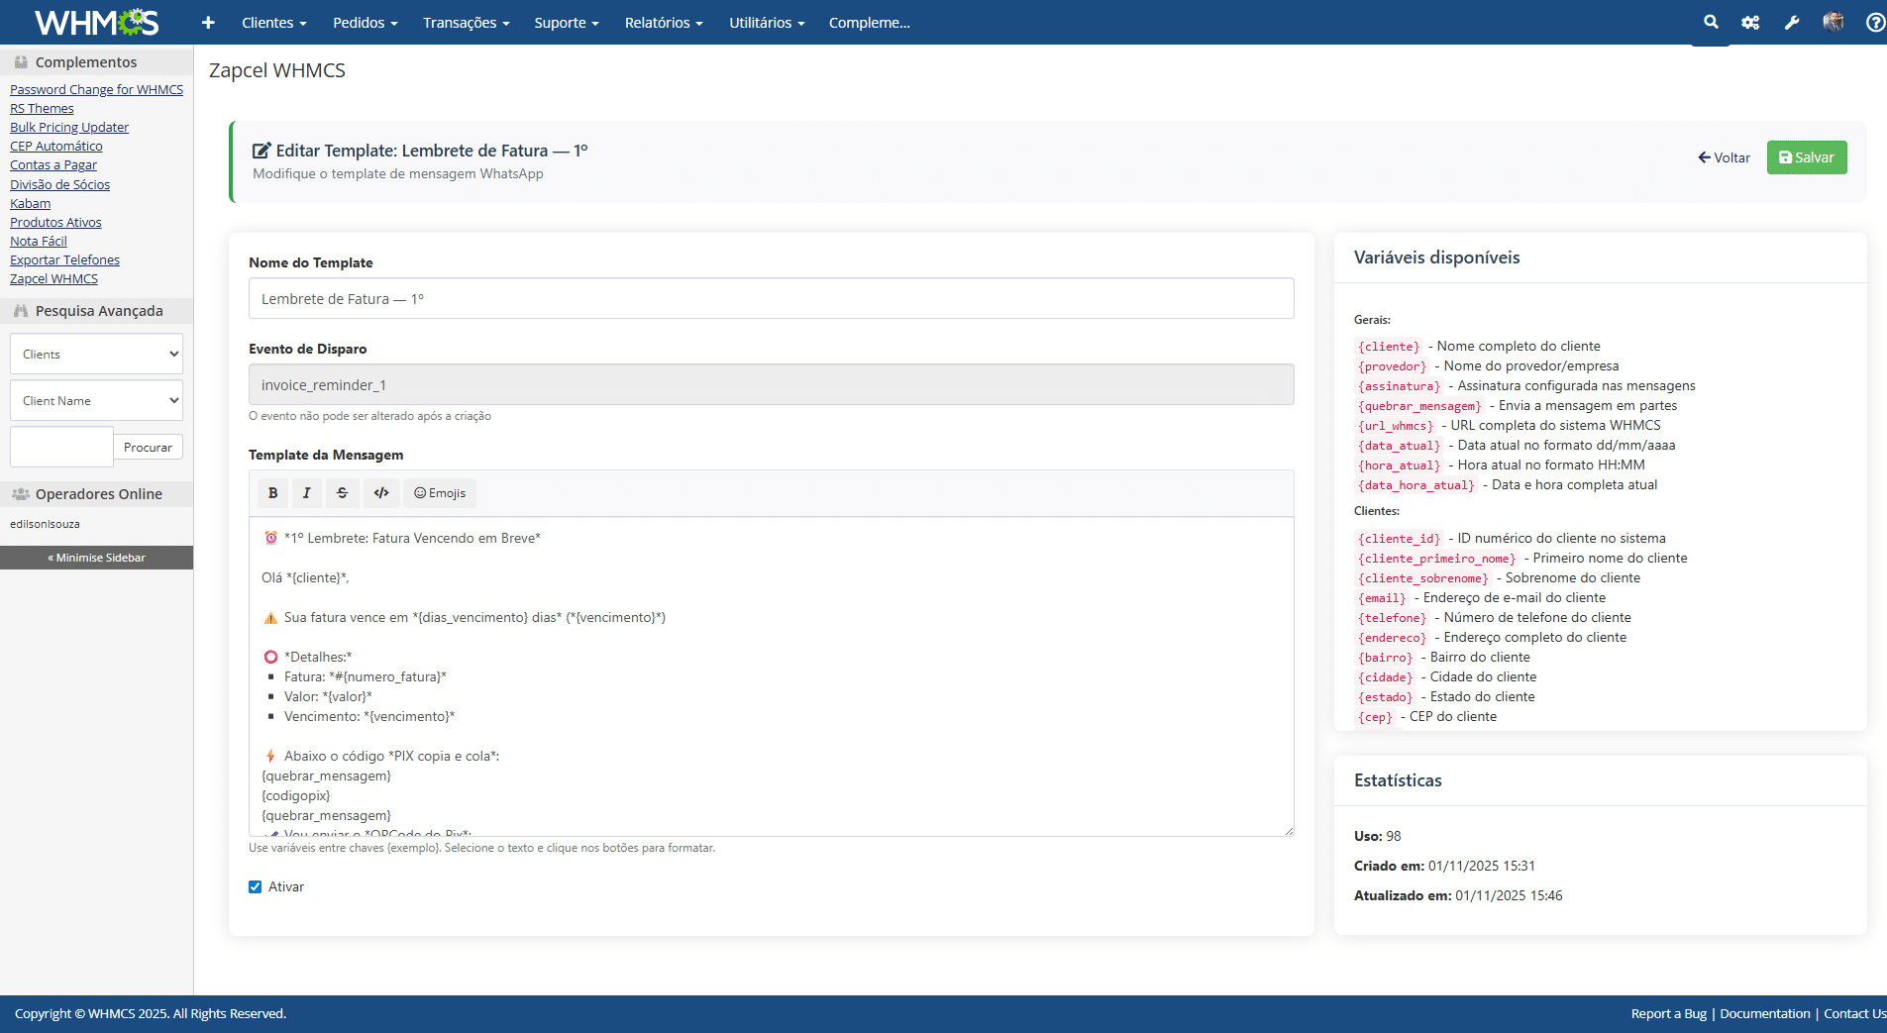Screen dimensions: 1887x1033
Task: Open the Relatórios menu
Action: pyautogui.click(x=663, y=22)
